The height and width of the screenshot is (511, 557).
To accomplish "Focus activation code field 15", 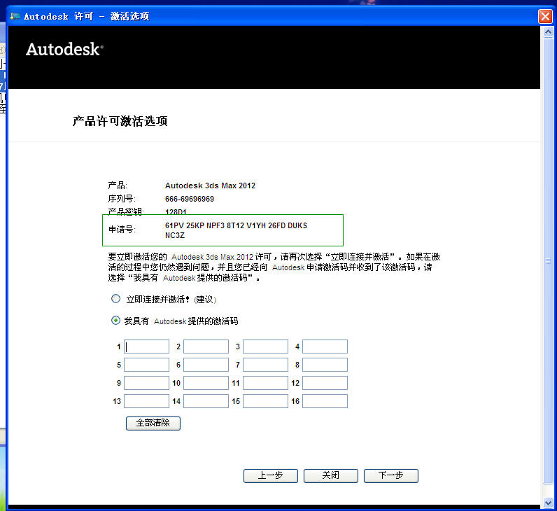I will [x=265, y=401].
